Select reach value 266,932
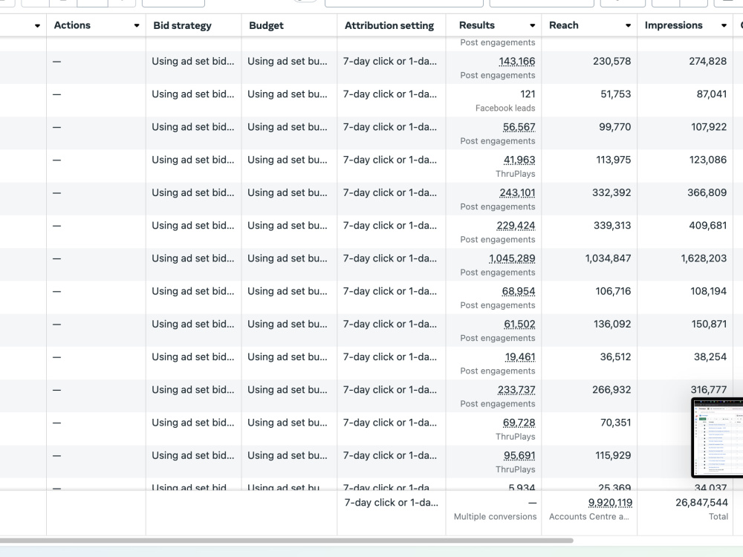Image resolution: width=743 pixels, height=557 pixels. (x=611, y=390)
